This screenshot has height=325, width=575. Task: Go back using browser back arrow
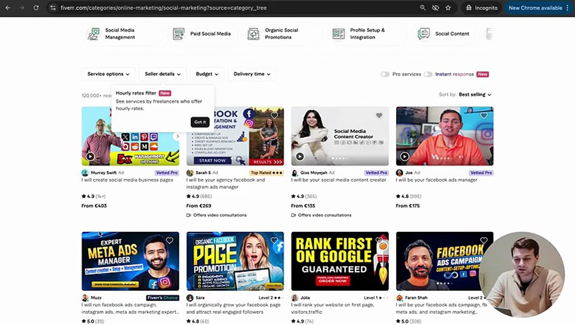8,8
